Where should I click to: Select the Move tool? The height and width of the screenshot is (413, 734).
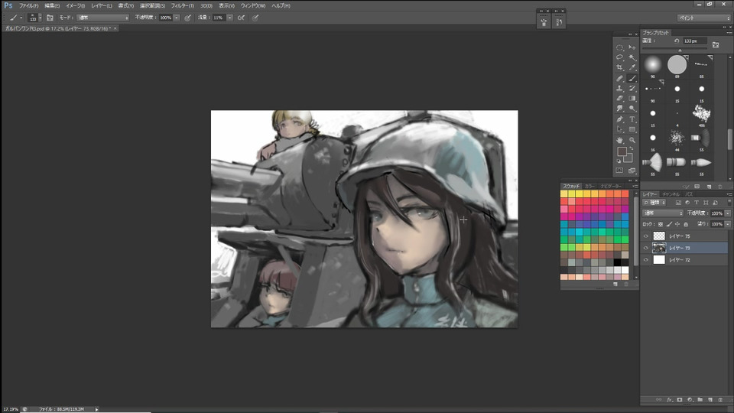coord(632,47)
